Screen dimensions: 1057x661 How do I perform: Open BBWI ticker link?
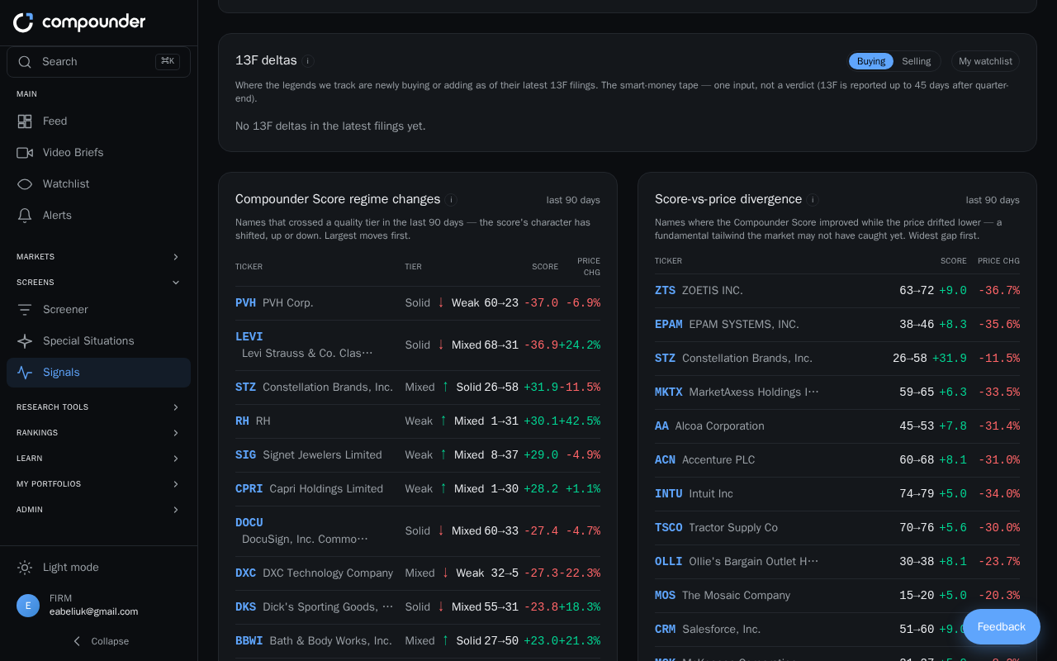(x=249, y=641)
